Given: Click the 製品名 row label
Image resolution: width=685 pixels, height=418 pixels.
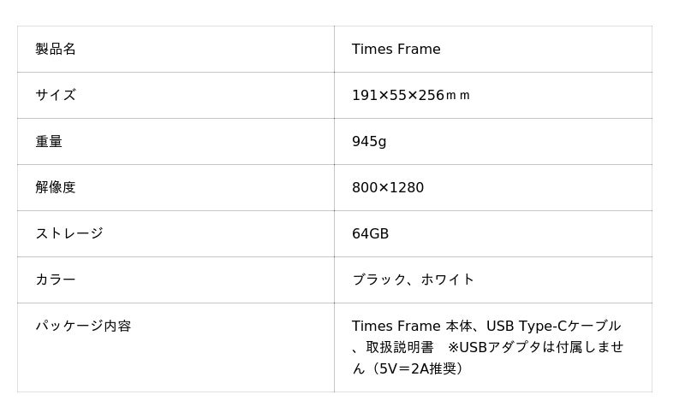Looking at the screenshot, I should click(x=56, y=50).
